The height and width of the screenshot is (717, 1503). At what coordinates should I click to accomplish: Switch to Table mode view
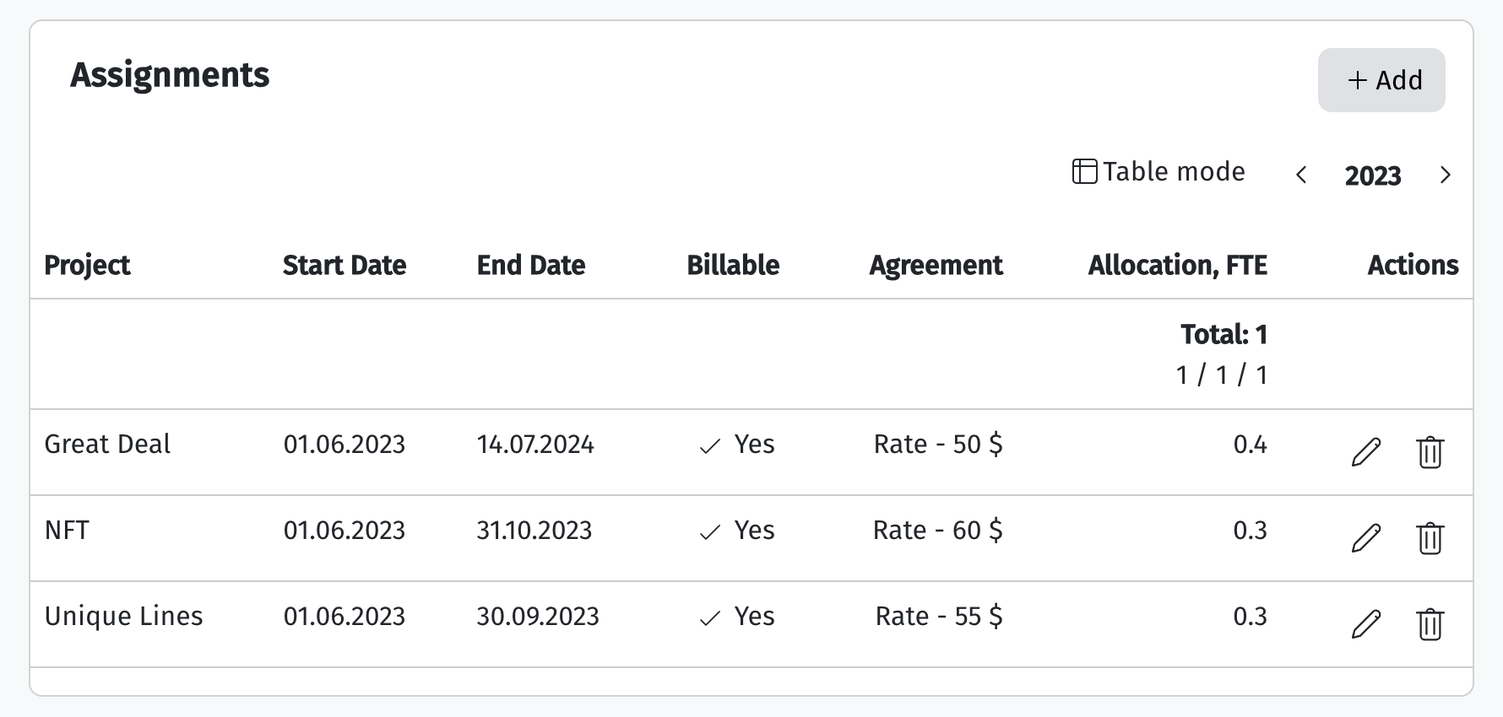1158,171
